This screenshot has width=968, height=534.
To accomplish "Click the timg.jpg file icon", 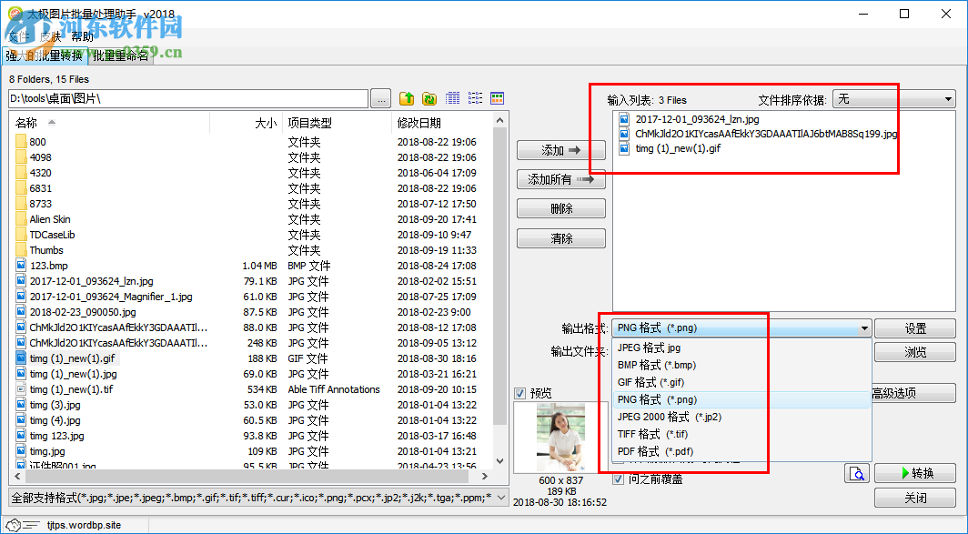I will [x=21, y=451].
